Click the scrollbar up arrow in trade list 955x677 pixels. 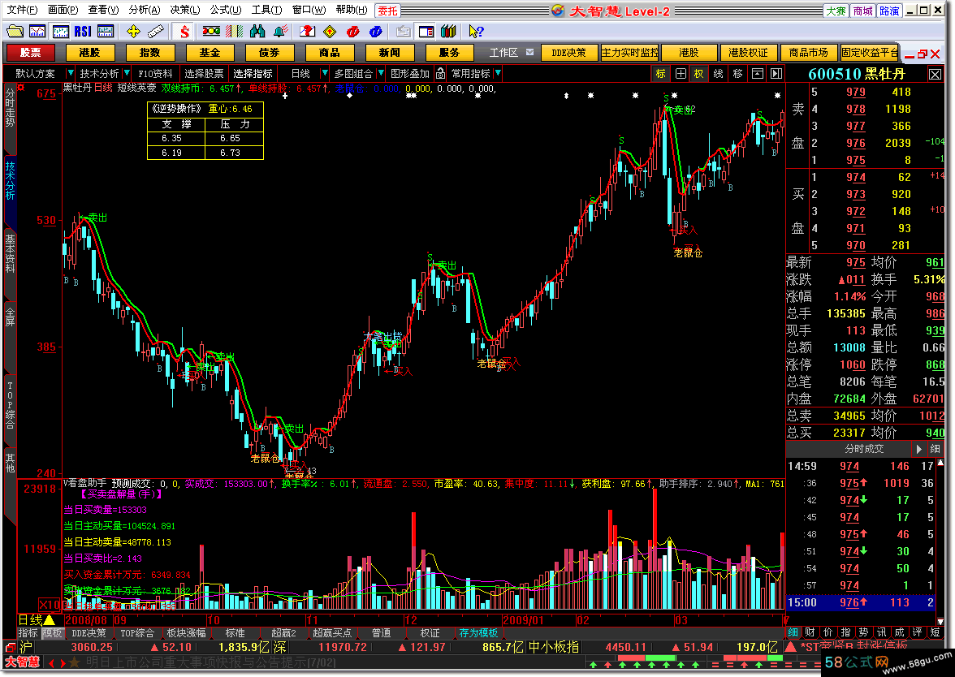[x=940, y=463]
